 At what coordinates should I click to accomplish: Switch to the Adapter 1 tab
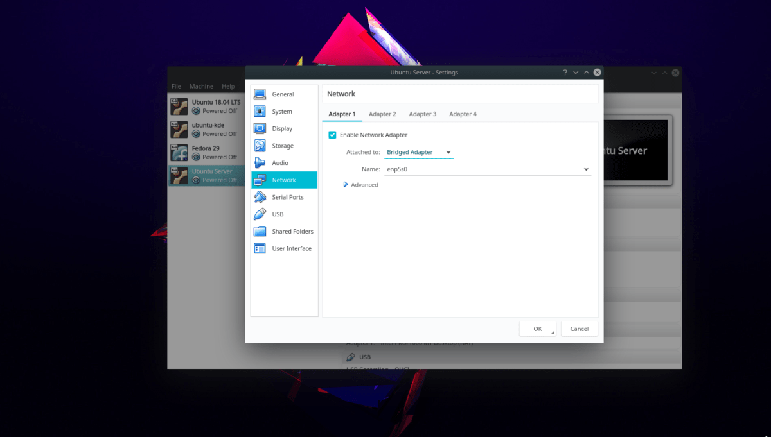(x=342, y=114)
